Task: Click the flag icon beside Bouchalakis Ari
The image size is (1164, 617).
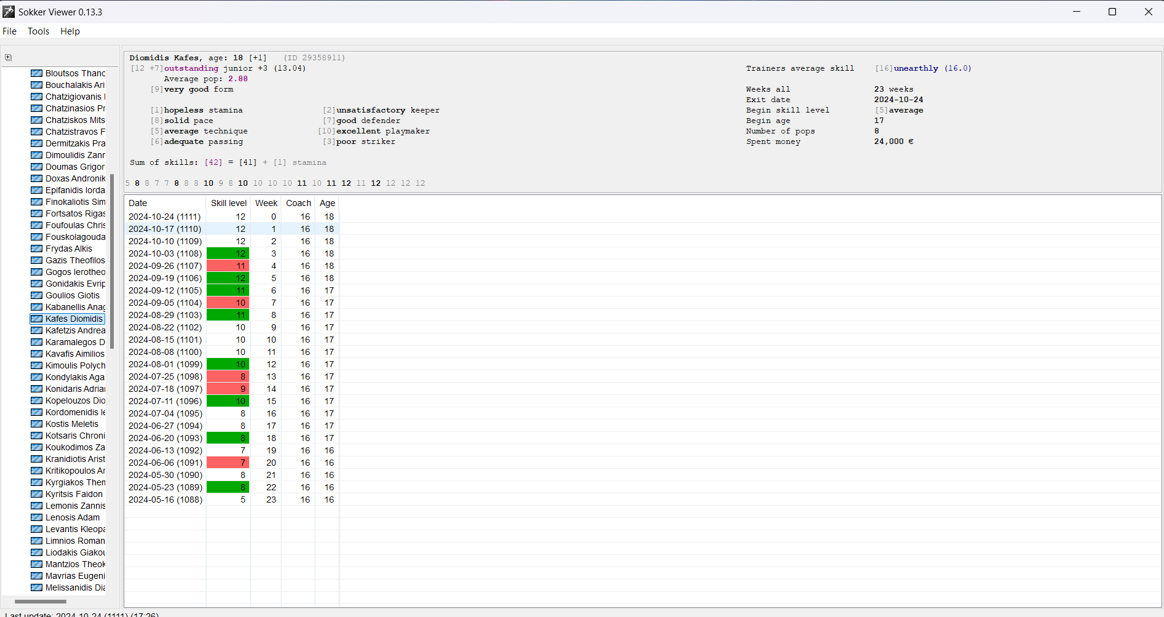Action: (x=37, y=85)
